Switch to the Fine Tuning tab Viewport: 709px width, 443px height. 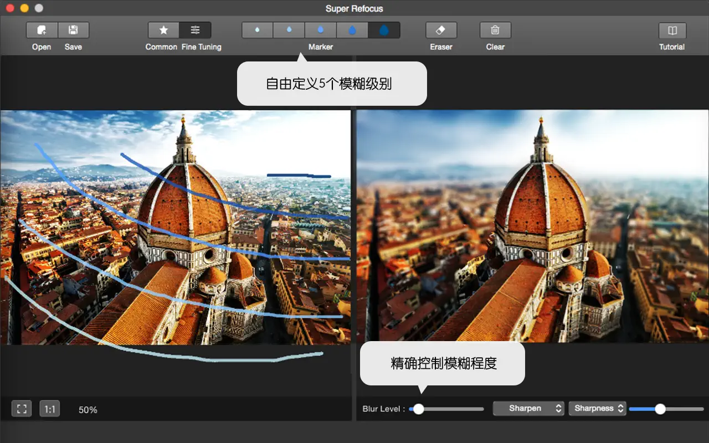[195, 29]
